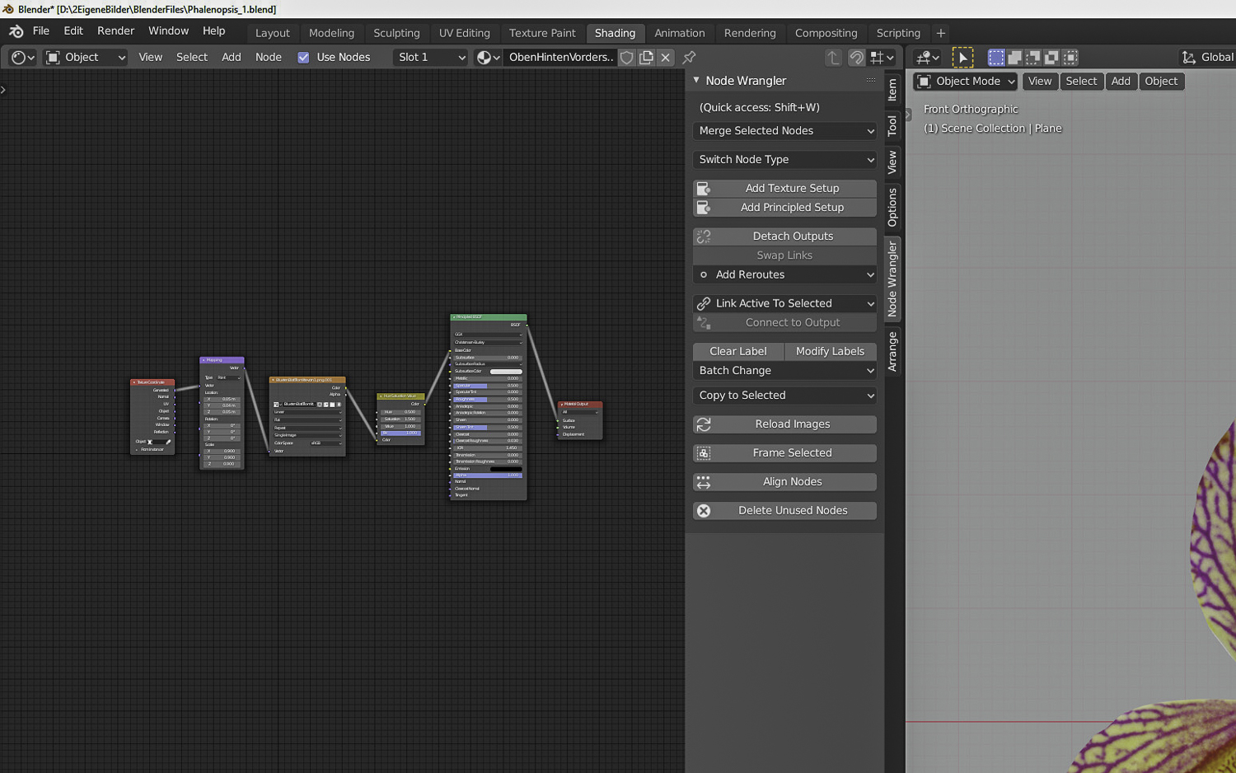Switch to the UV Editing workspace tab
This screenshot has width=1236, height=773.
pyautogui.click(x=464, y=33)
